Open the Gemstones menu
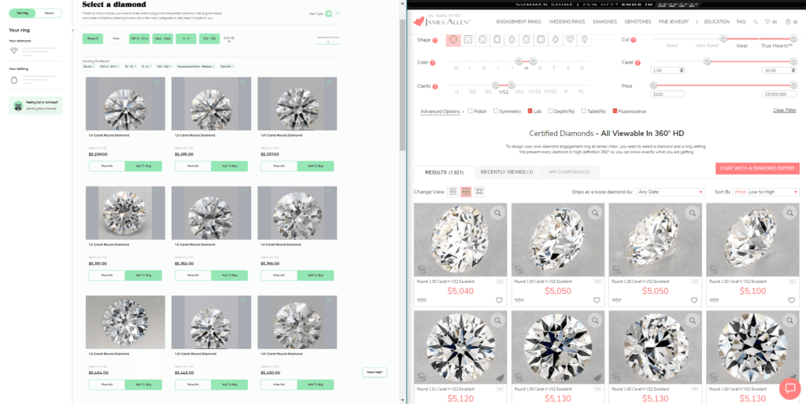The image size is (806, 404). pyautogui.click(x=638, y=22)
